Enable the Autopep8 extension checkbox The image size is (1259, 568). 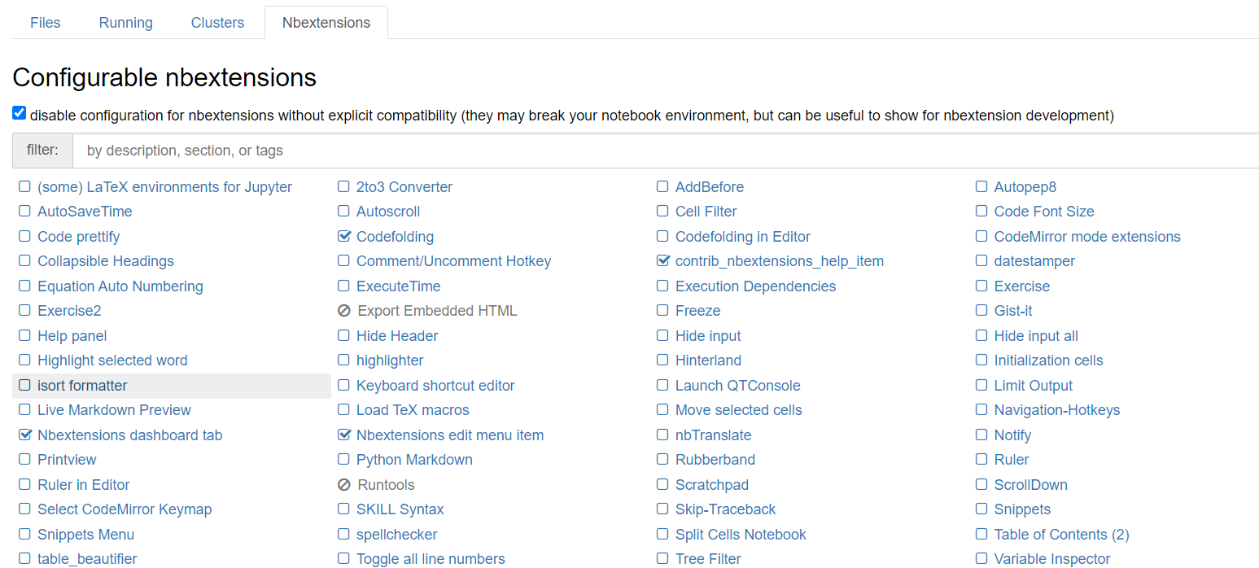pyautogui.click(x=981, y=187)
